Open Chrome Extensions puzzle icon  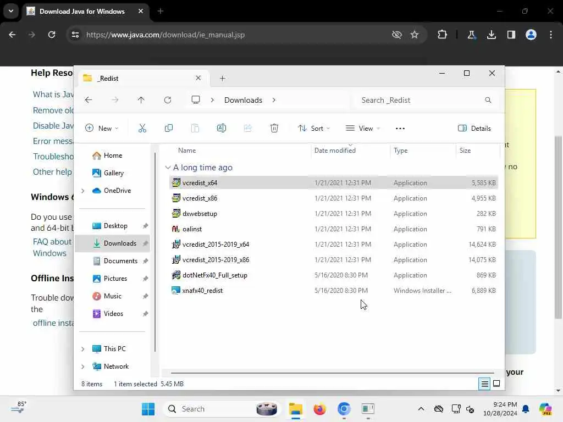[443, 35]
